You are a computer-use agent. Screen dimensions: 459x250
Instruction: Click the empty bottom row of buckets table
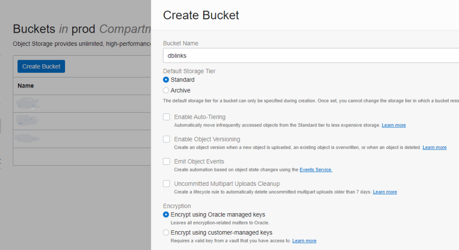81,156
